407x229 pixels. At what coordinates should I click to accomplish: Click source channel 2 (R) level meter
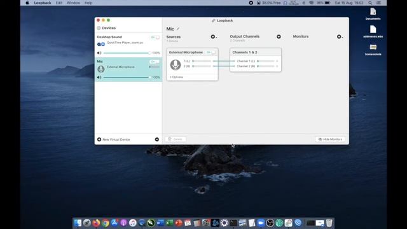(202, 66)
